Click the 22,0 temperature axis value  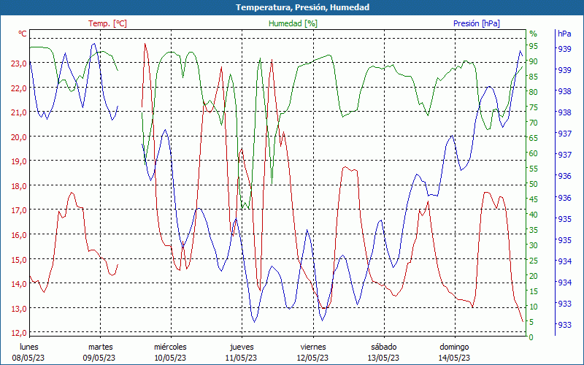point(19,88)
